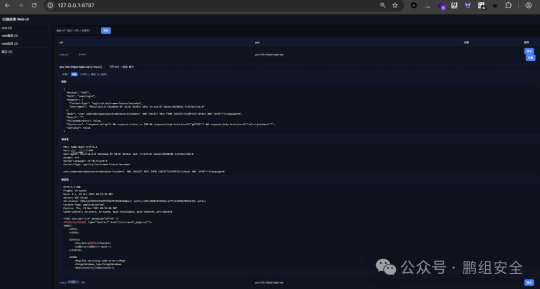Viewport: 540px width, 289px height.
Task: Select the cms (2) category in sidebar
Action: (7, 28)
